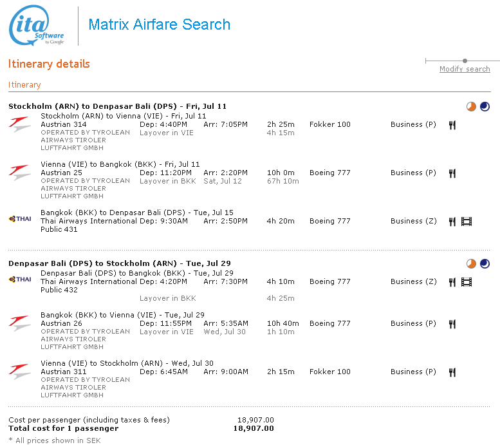
Task: Click the movie icon for Thai Airways 431
Action: pos(467,222)
